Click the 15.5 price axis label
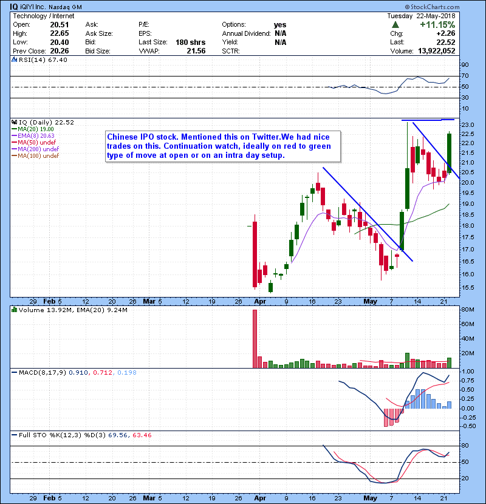 [468, 288]
